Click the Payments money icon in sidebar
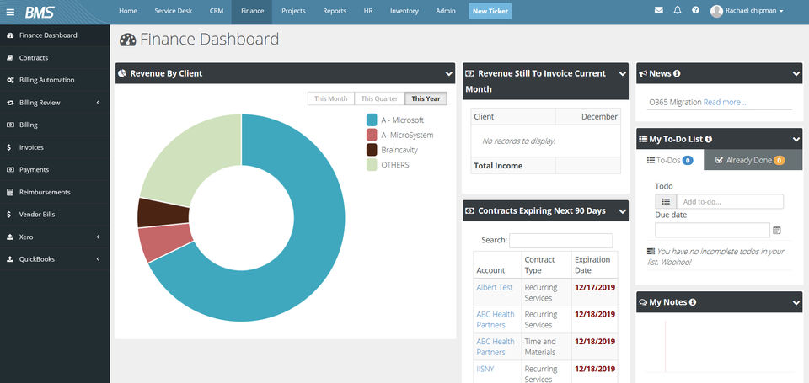809x383 pixels. click(x=10, y=169)
